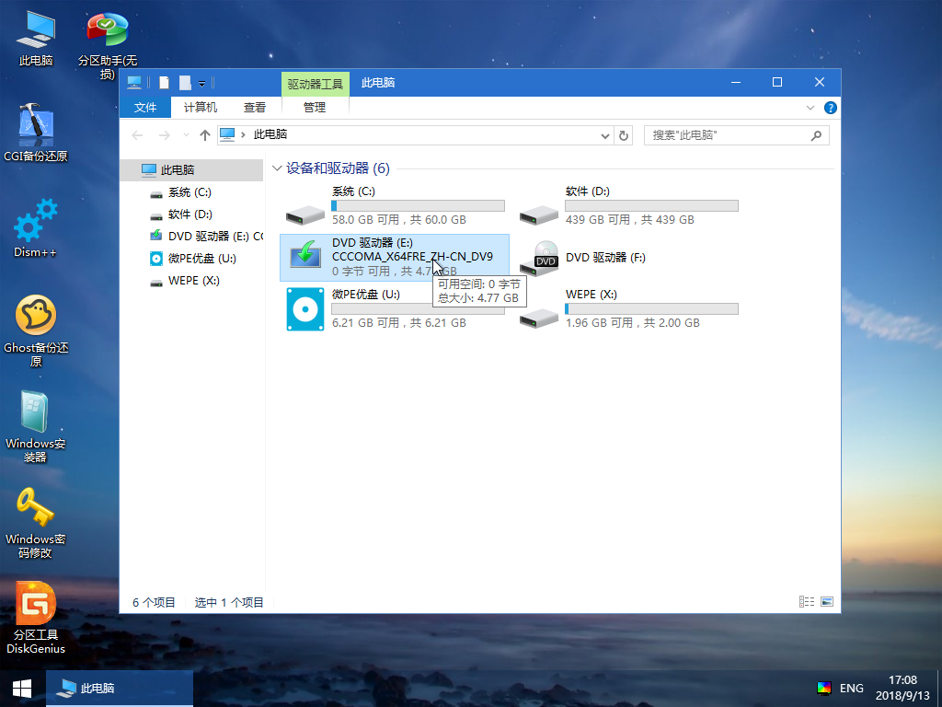Open the 管理 drive tools tab

[x=314, y=107]
